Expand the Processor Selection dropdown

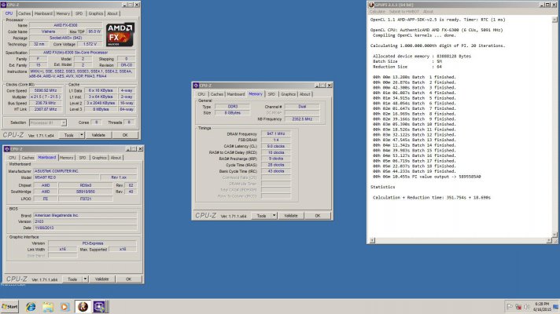(x=64, y=122)
